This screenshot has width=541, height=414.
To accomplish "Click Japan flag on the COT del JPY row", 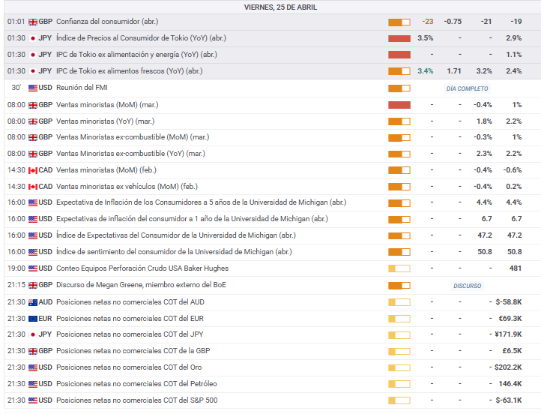I will [x=33, y=334].
